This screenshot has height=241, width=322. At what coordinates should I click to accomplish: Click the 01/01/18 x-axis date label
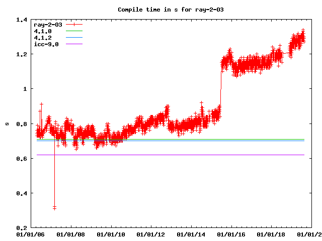(272, 234)
